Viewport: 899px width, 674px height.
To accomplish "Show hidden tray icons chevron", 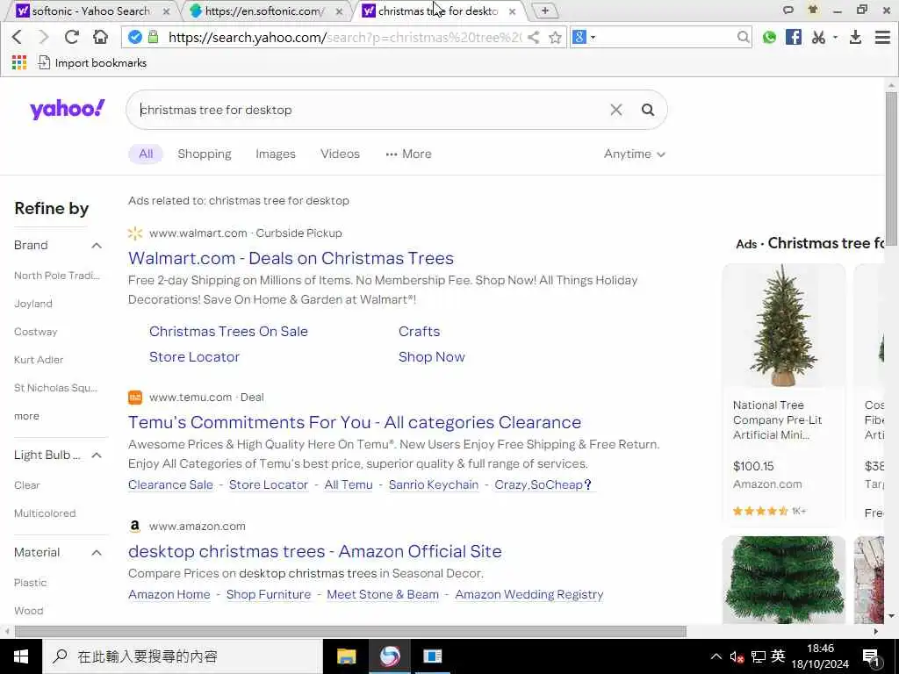I will point(716,656).
